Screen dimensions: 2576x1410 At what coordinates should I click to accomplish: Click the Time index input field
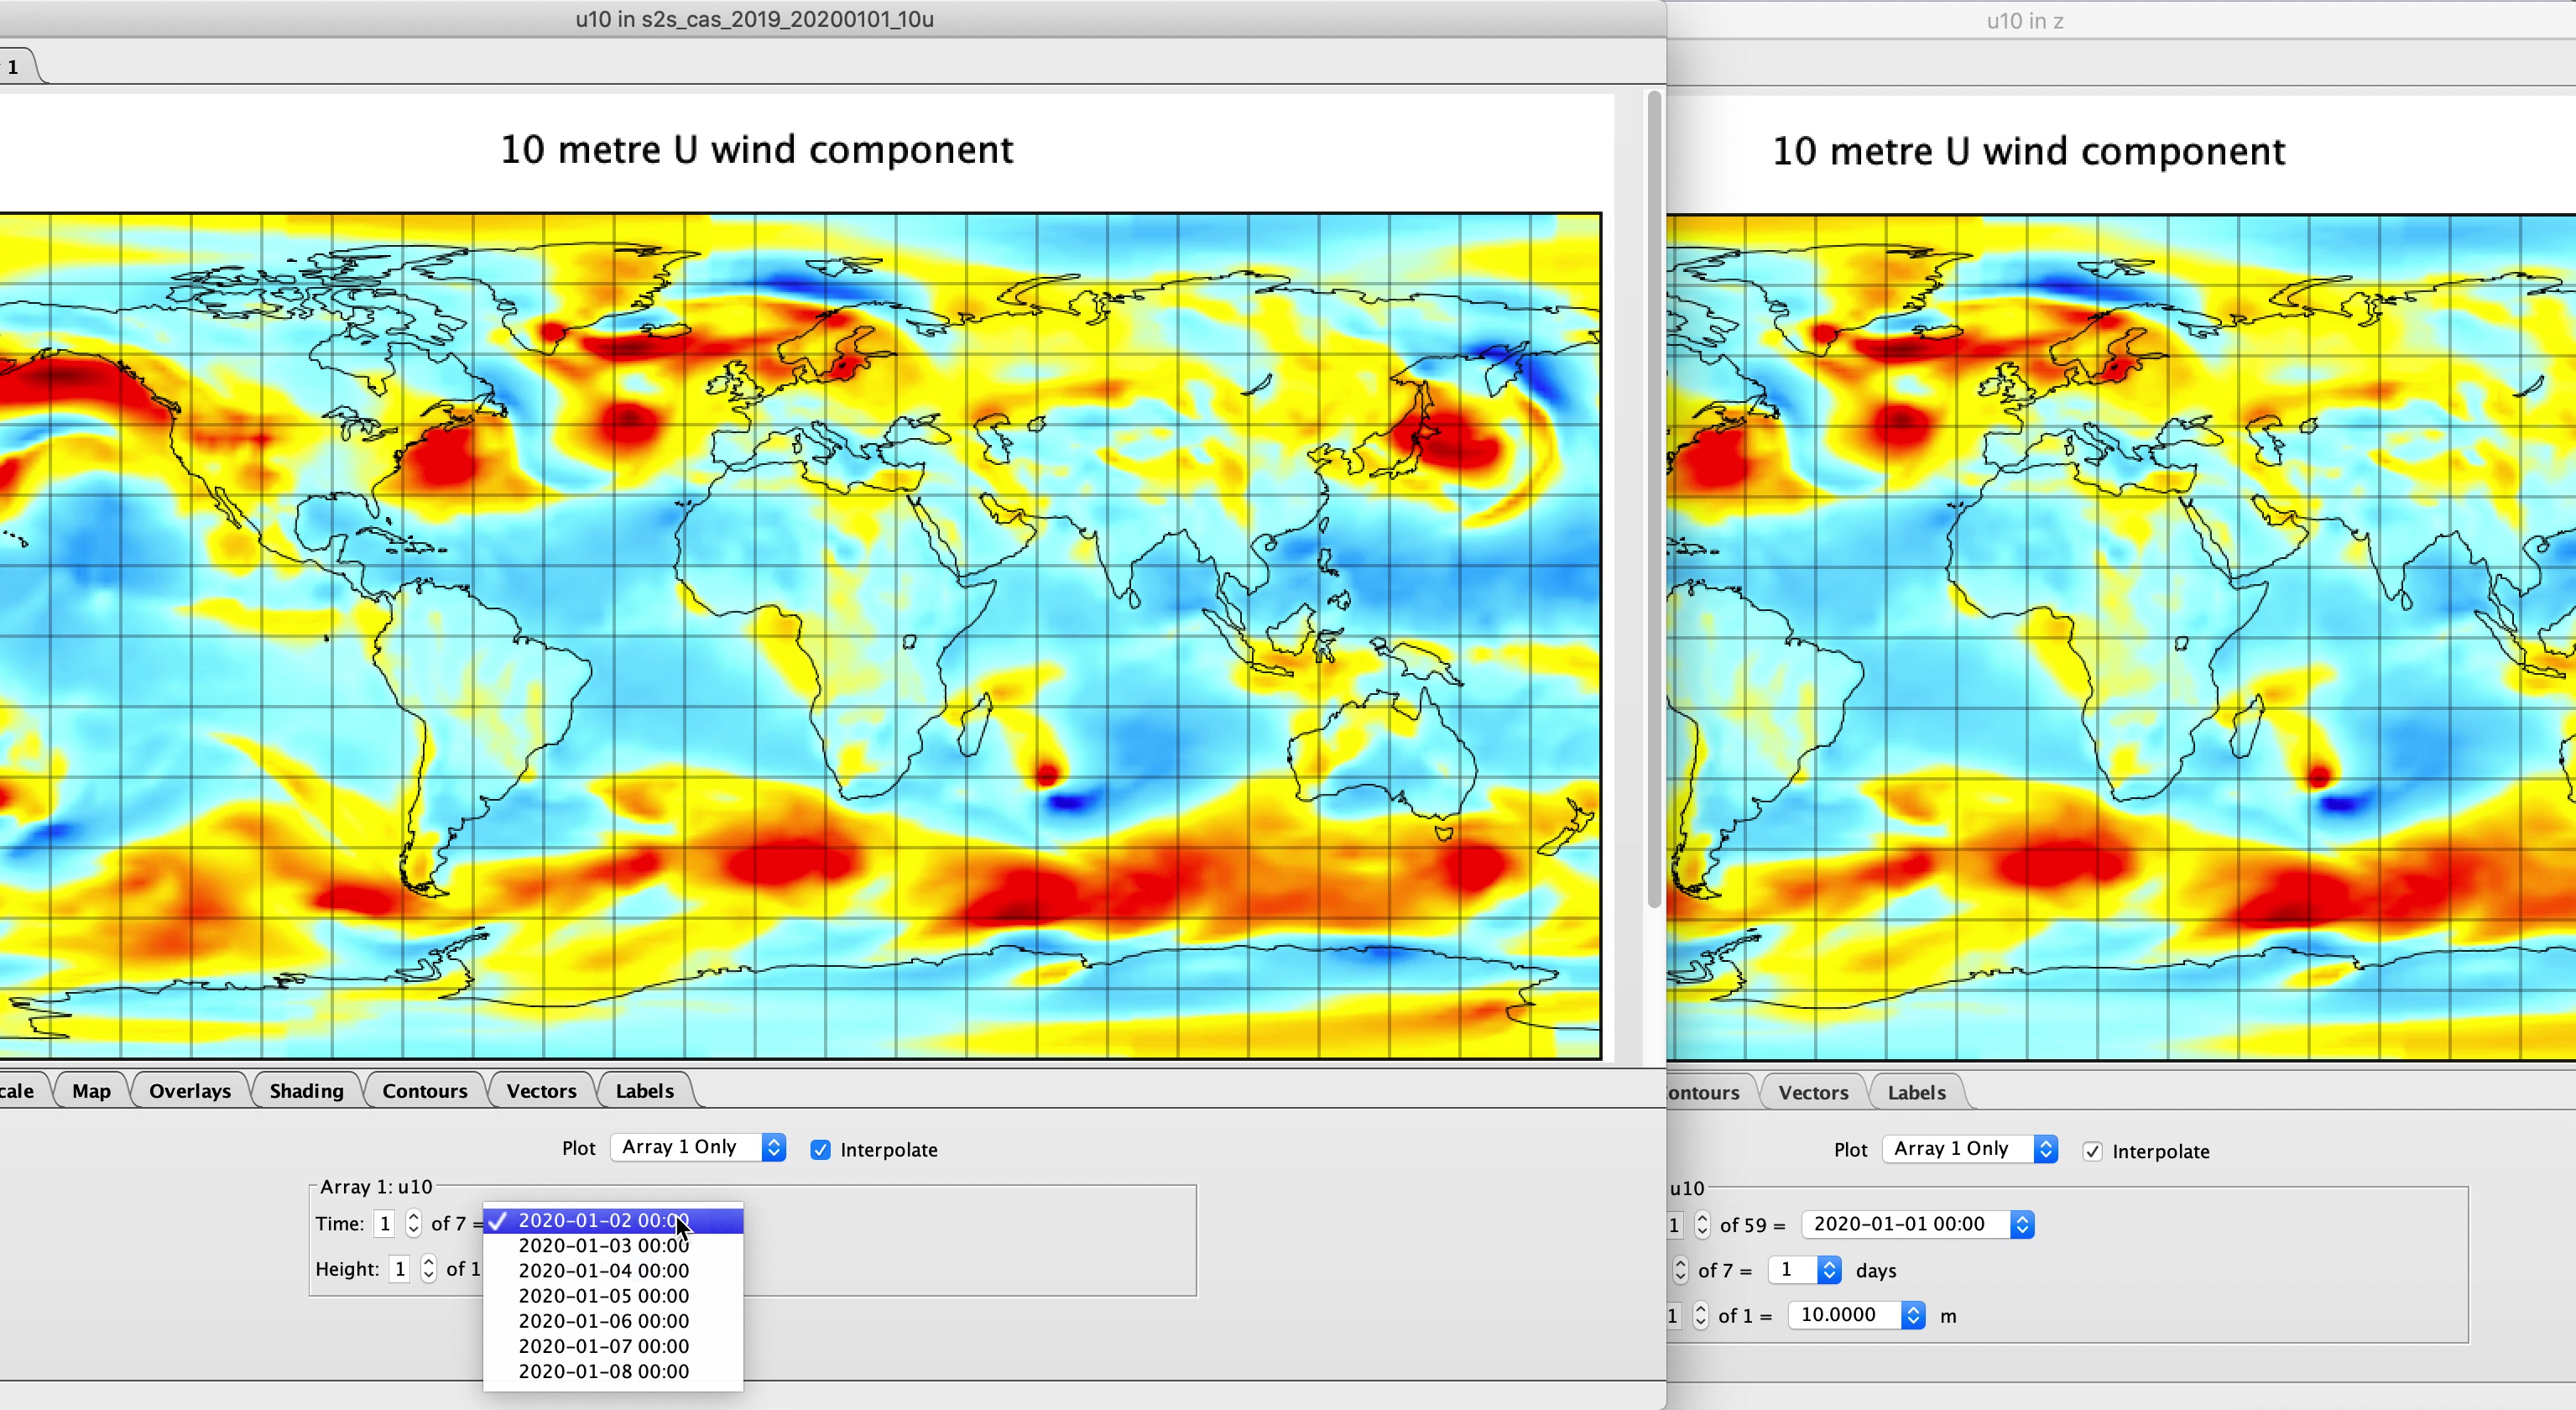[385, 1224]
